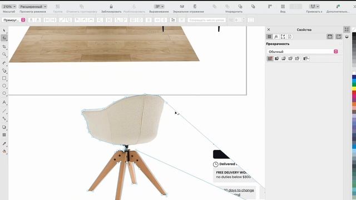Expand the toolbar overflow chevron
The width and height of the screenshot is (356, 200).
tap(354, 7)
